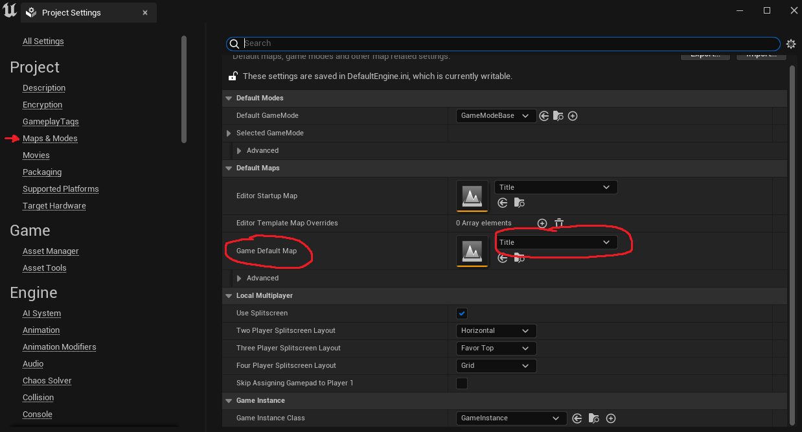Maximize the Project Settings window
Screen dimensions: 802x432
pos(767,10)
